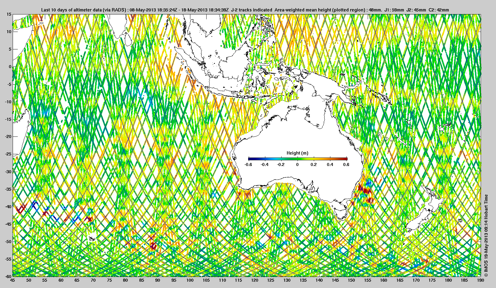Screen dimensions: 496x288
Task: Click the '-0.4' colorbar label
Action: [x=264, y=164]
